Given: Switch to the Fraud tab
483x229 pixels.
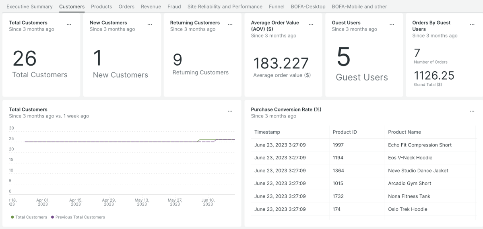Looking at the screenshot, I should click(x=174, y=6).
